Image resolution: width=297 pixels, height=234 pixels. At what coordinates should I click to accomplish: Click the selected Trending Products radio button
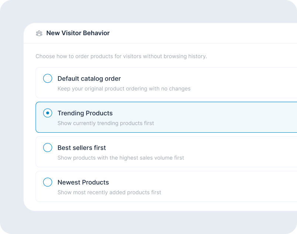(48, 113)
